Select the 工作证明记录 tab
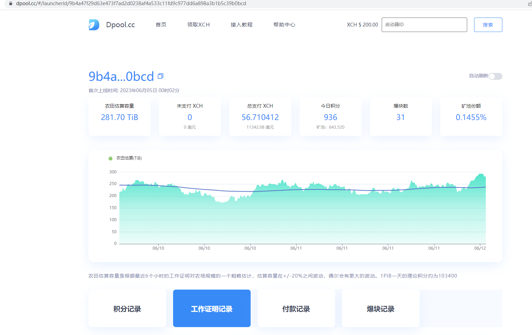Viewport: 532px width, 335px height. click(x=212, y=309)
